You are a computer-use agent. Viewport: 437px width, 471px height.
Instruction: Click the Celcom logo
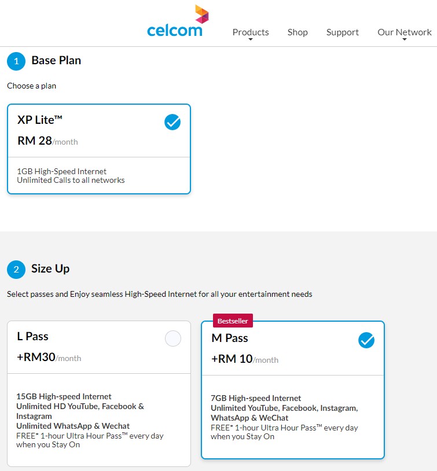point(176,23)
